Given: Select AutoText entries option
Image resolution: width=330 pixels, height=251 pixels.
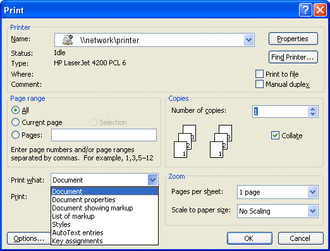Looking at the screenshot, I should 104,233.
